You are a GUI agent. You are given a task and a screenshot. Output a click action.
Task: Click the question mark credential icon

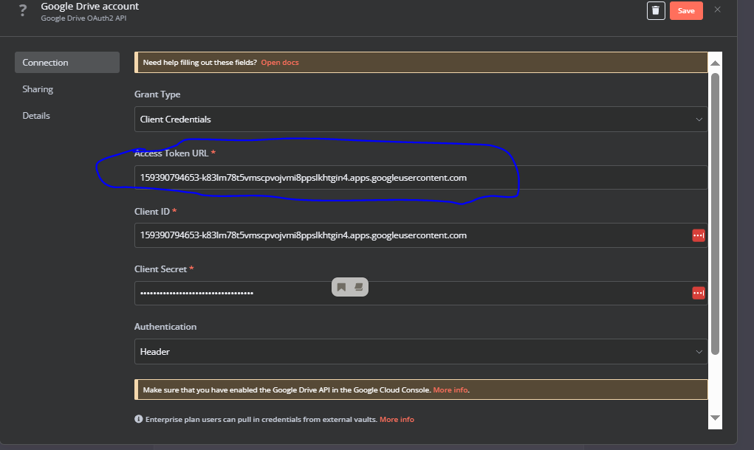(23, 10)
